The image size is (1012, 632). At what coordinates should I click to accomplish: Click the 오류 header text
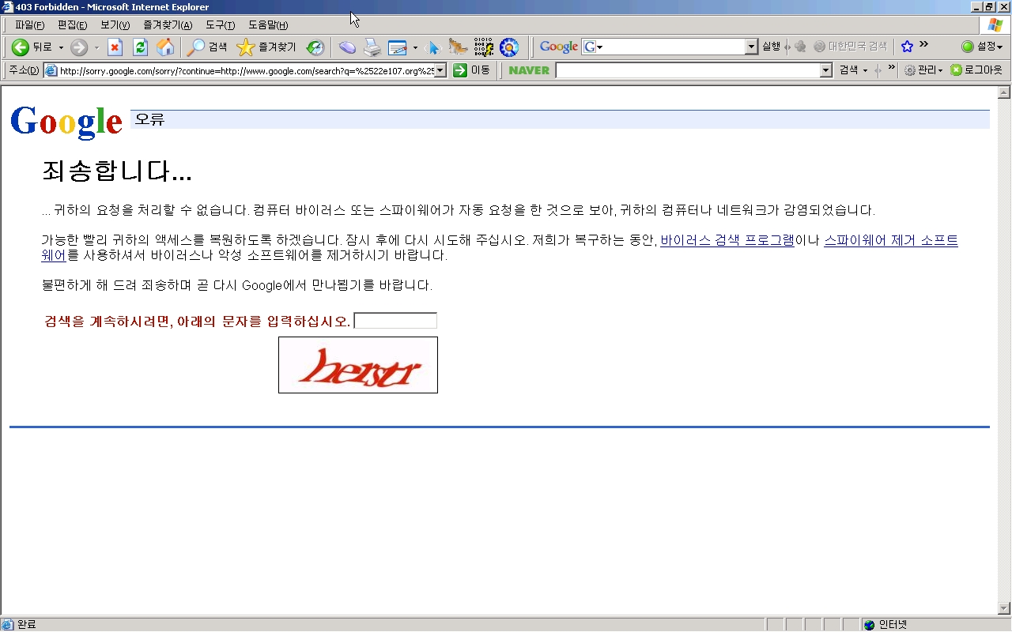[x=149, y=119]
